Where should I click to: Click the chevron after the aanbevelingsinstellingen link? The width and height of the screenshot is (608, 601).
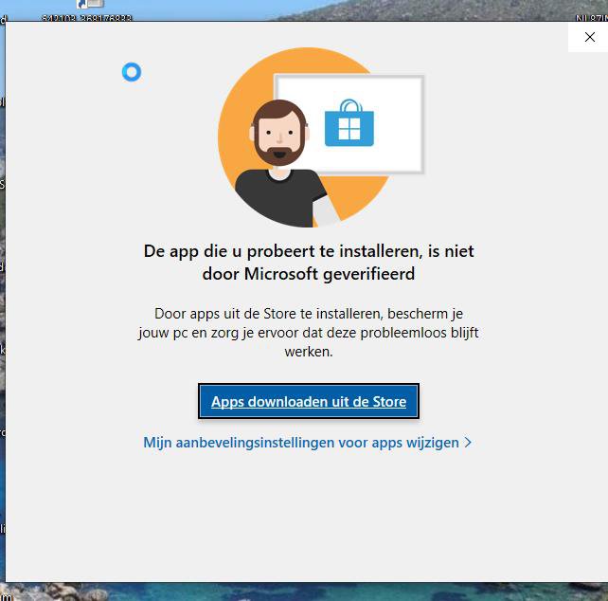pyautogui.click(x=468, y=442)
